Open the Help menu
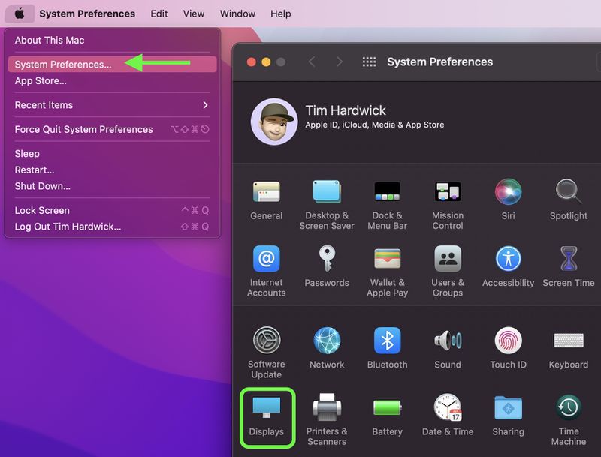 pyautogui.click(x=281, y=13)
